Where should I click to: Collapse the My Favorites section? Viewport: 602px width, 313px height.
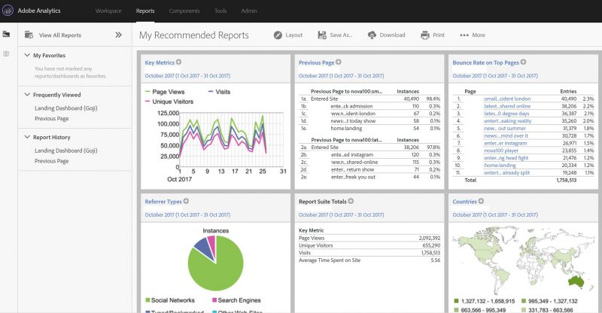(x=27, y=56)
